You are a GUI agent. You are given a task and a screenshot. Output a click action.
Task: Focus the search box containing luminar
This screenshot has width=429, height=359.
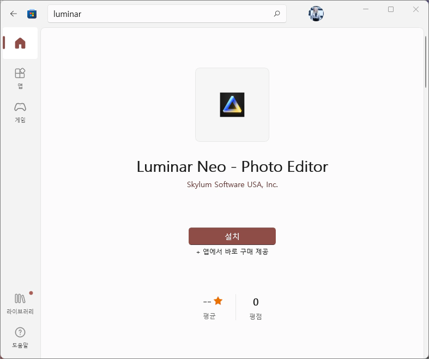pyautogui.click(x=167, y=14)
